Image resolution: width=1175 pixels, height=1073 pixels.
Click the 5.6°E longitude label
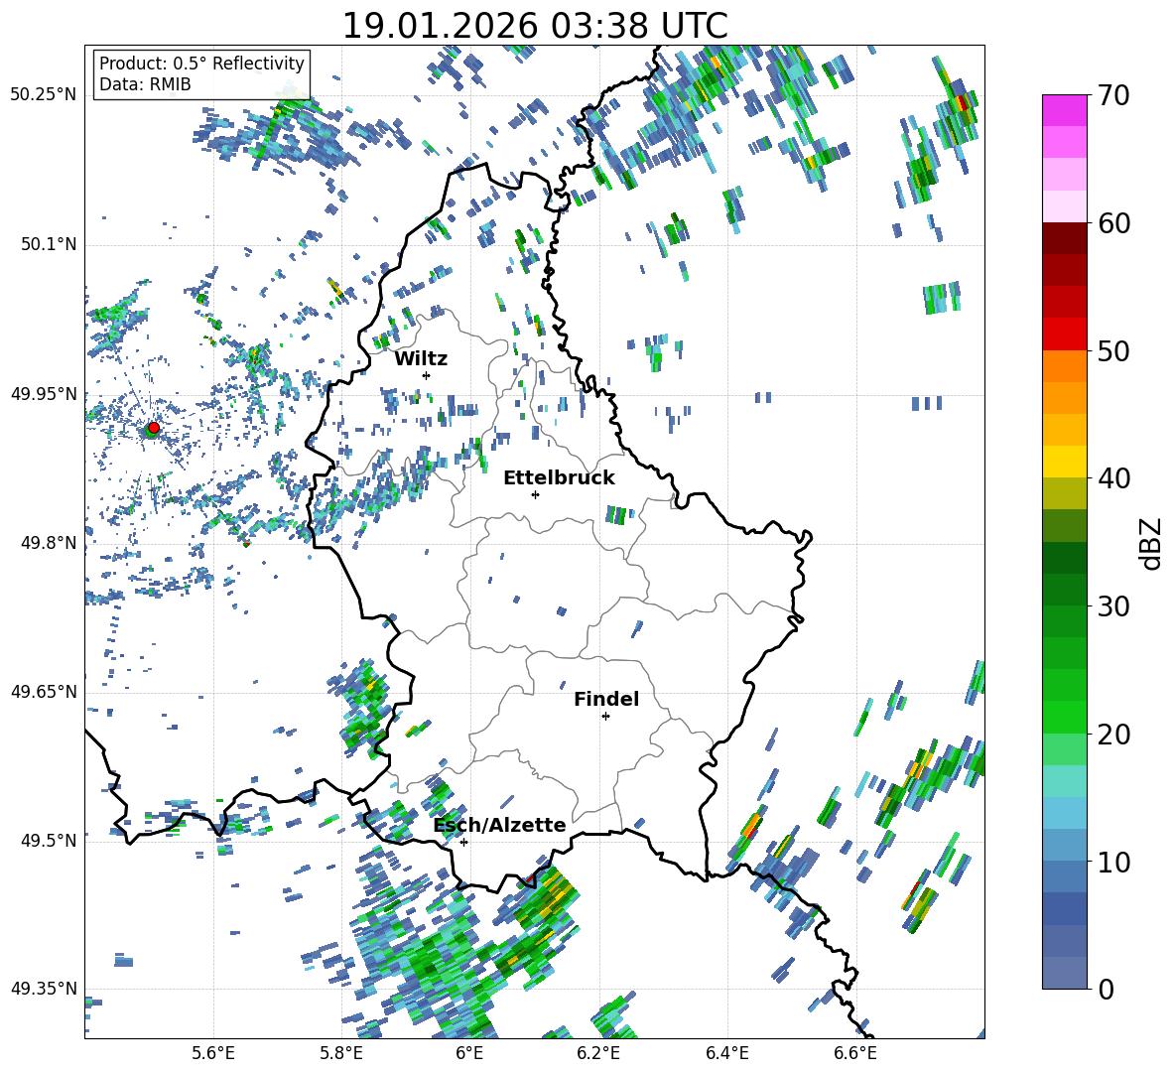(x=213, y=1053)
